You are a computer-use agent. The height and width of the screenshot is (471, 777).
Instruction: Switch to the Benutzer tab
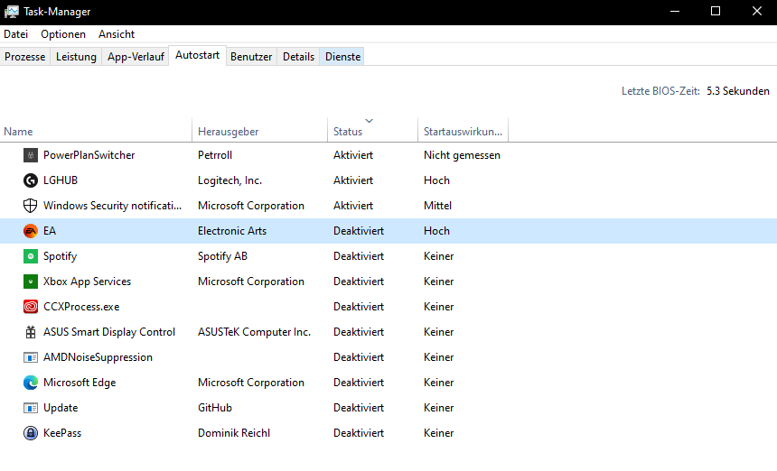pyautogui.click(x=251, y=57)
